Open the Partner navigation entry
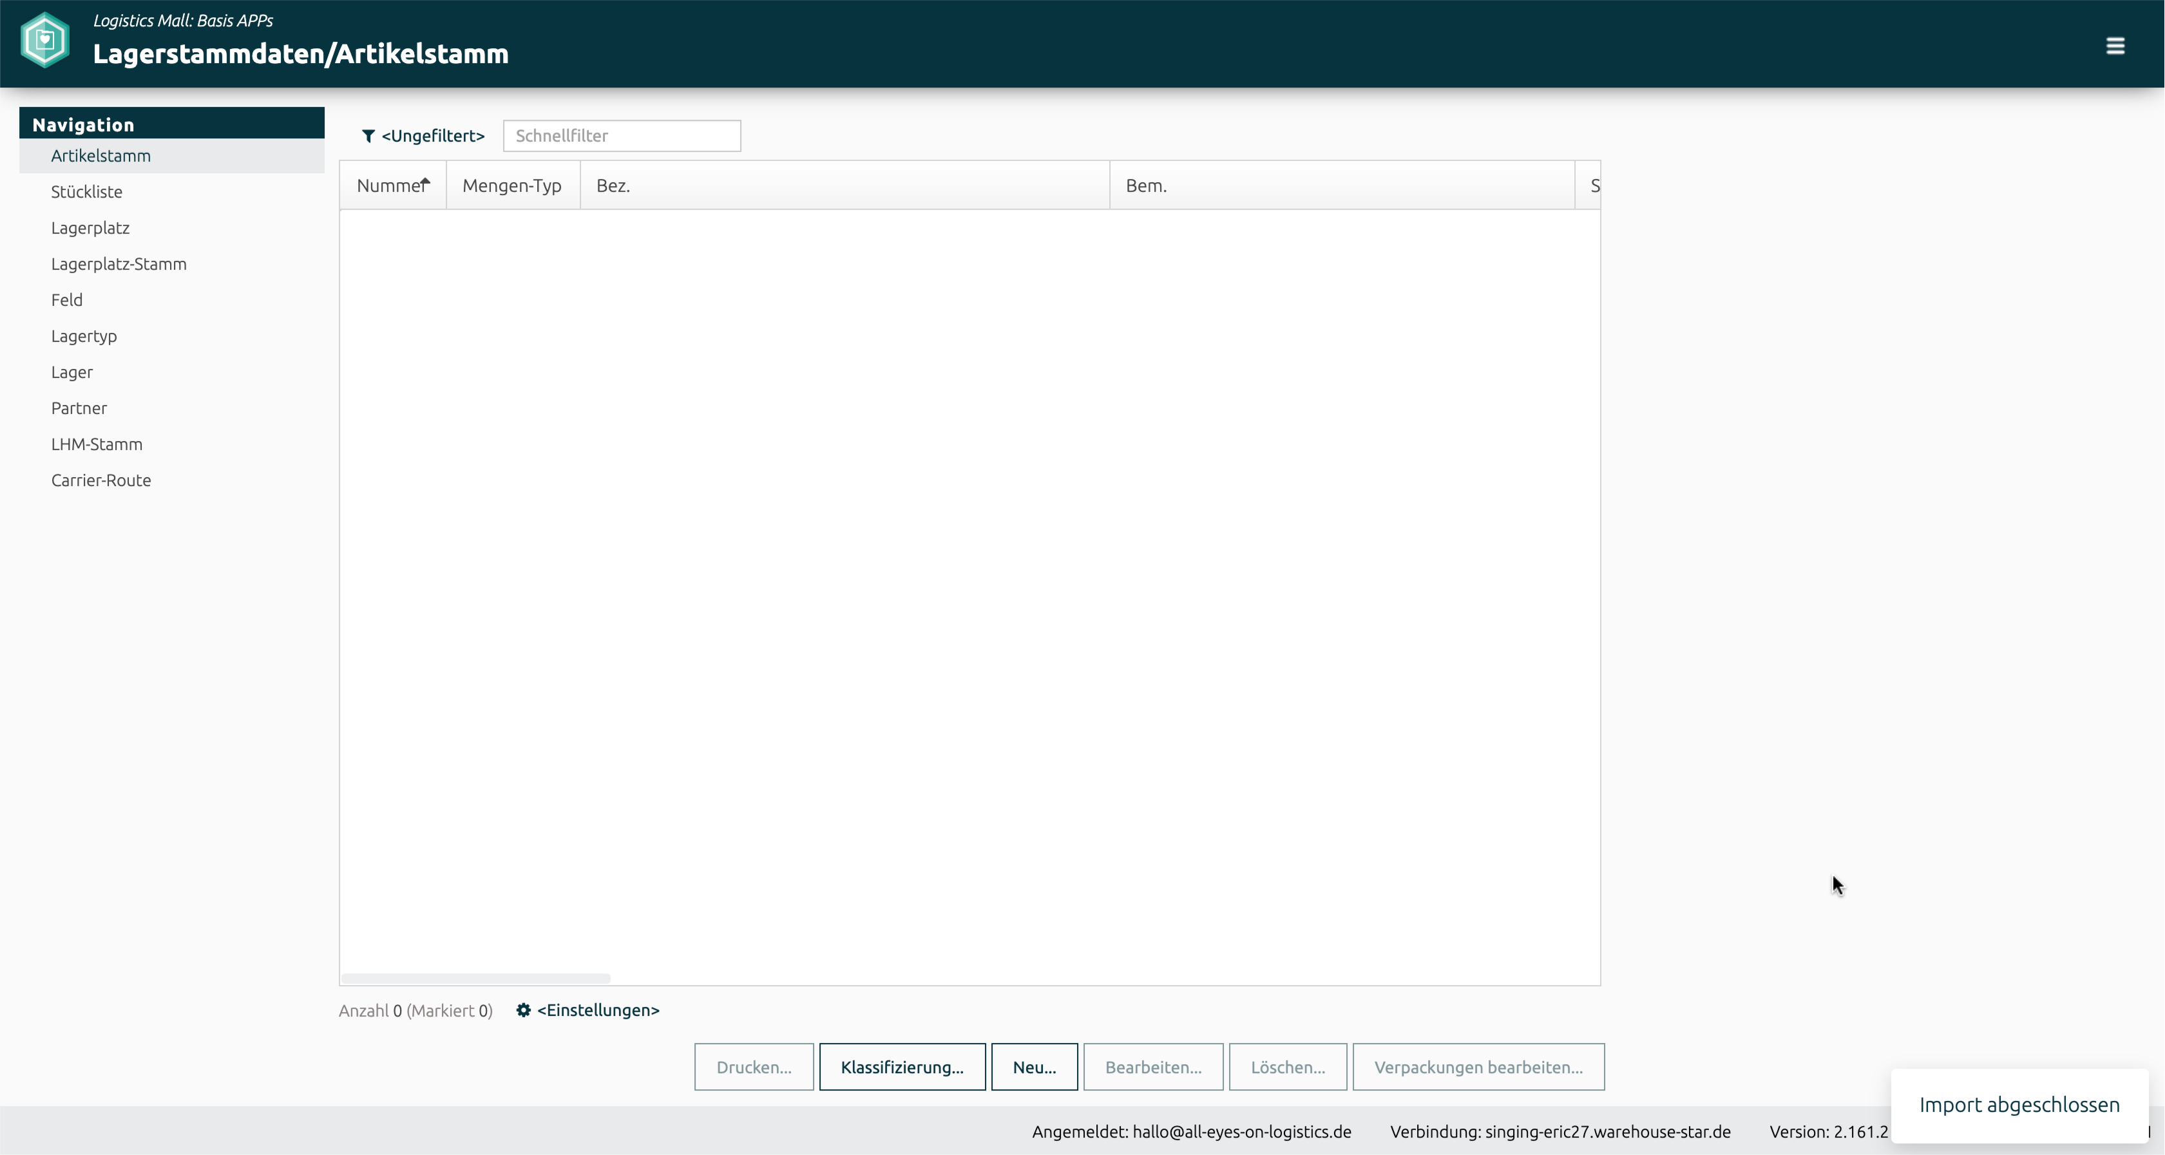Viewport: 2165px width, 1155px height. pyautogui.click(x=79, y=408)
